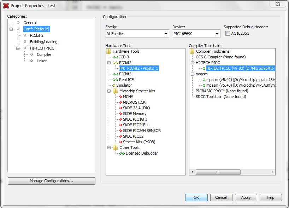289x208 pixels.
Task: Select the ICD 3 hardware tool
Action: point(124,57)
